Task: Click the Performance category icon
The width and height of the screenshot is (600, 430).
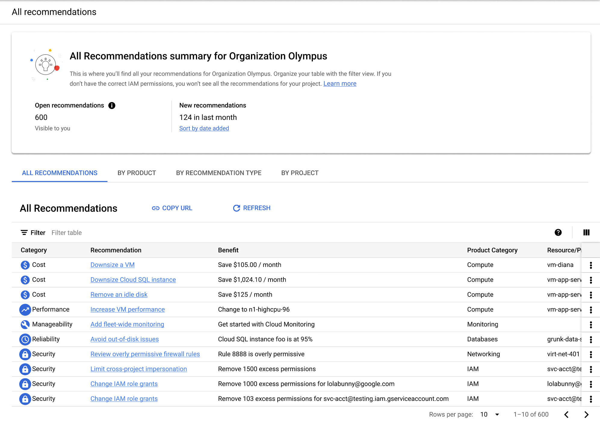Action: (x=24, y=309)
